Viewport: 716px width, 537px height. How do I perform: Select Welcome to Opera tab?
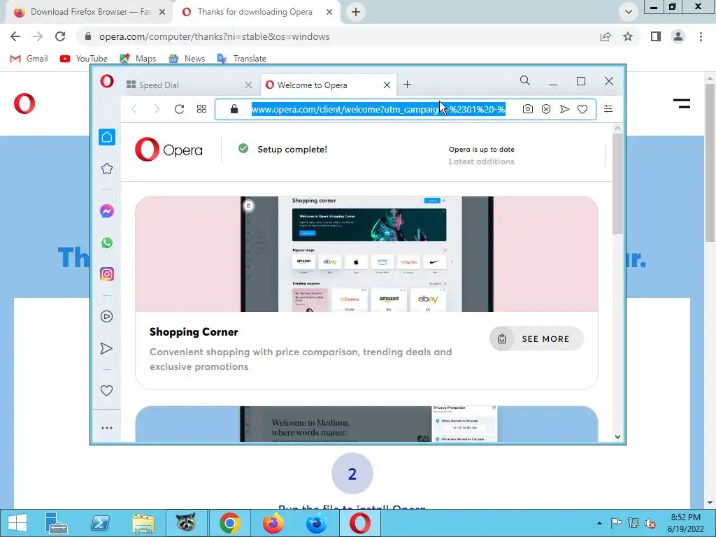328,85
